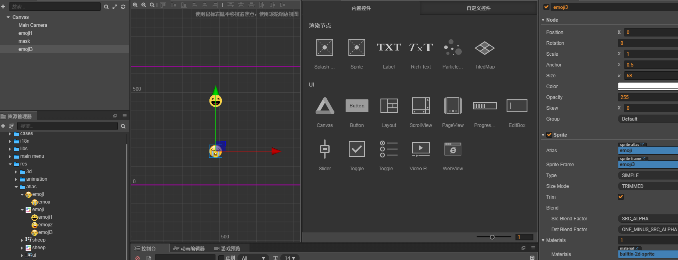Select the Layout control icon
This screenshot has height=260, width=678.
[x=389, y=106]
